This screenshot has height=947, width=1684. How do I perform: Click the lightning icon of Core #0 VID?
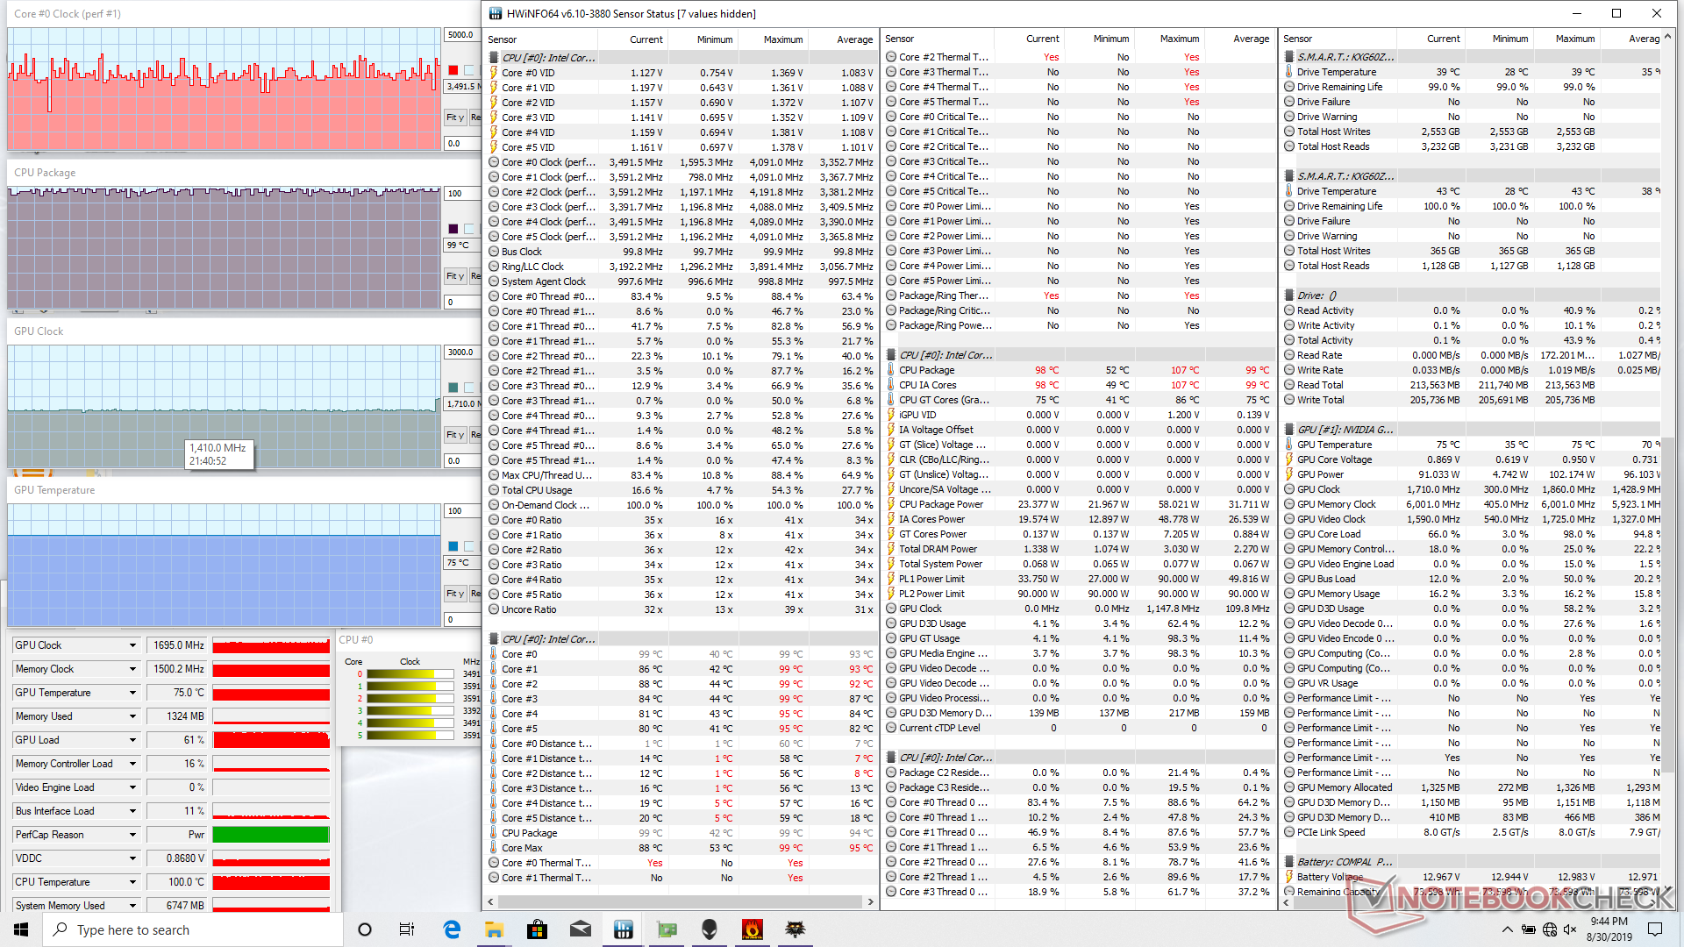tap(495, 73)
